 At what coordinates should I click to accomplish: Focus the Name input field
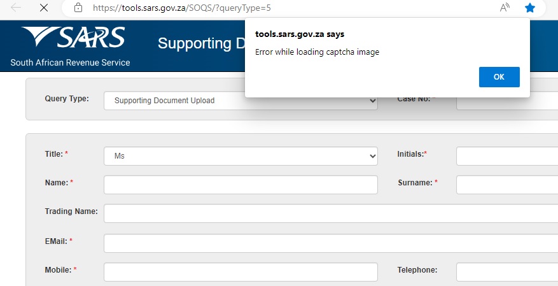coord(241,185)
